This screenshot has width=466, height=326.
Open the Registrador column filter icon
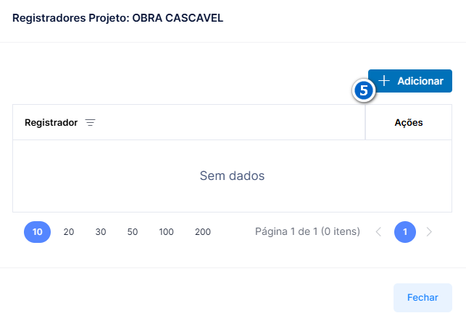91,122
